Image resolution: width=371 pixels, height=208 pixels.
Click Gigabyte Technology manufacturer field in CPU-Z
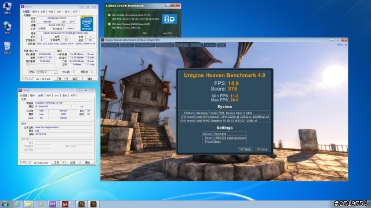(63, 103)
